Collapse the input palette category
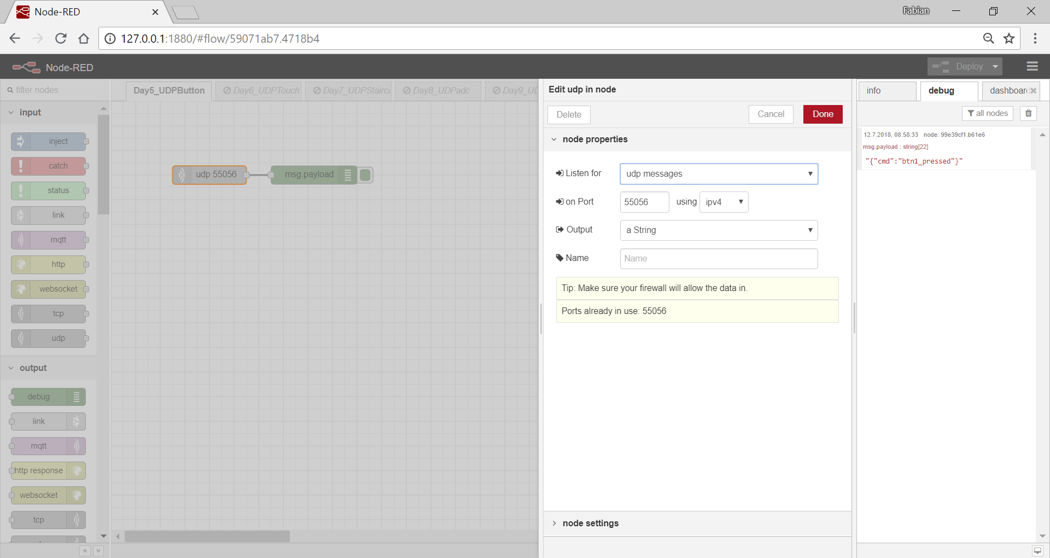Screen dimensions: 1050x558 coord(31,112)
